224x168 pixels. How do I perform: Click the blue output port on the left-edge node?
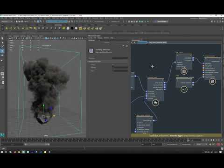[x=135, y=76]
